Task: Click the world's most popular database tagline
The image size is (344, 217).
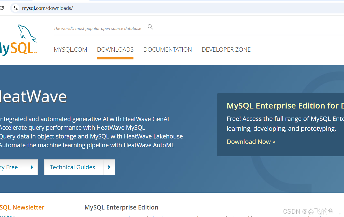Action: point(97,28)
